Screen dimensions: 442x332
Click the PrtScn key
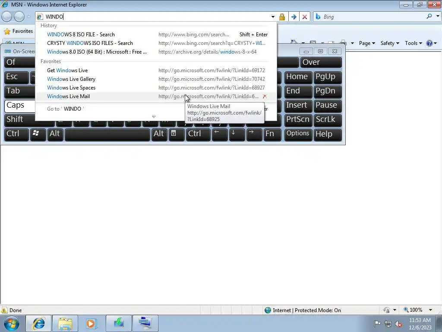pos(298,120)
